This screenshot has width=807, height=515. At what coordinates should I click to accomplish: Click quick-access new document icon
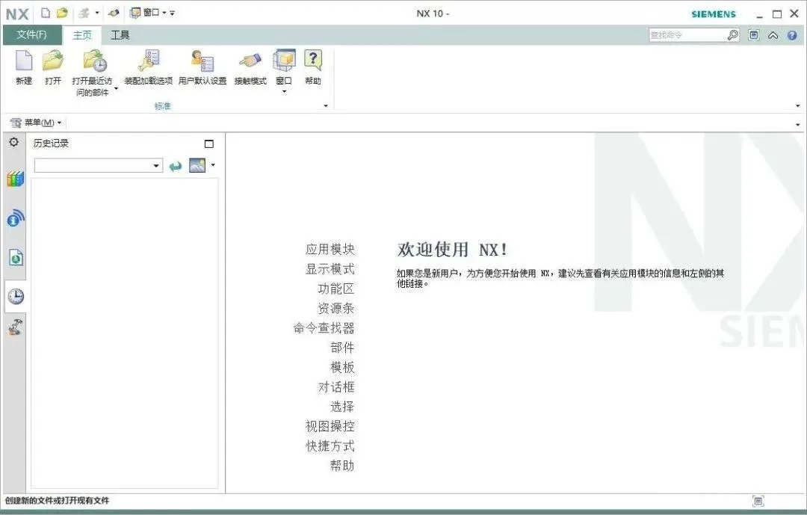(46, 13)
